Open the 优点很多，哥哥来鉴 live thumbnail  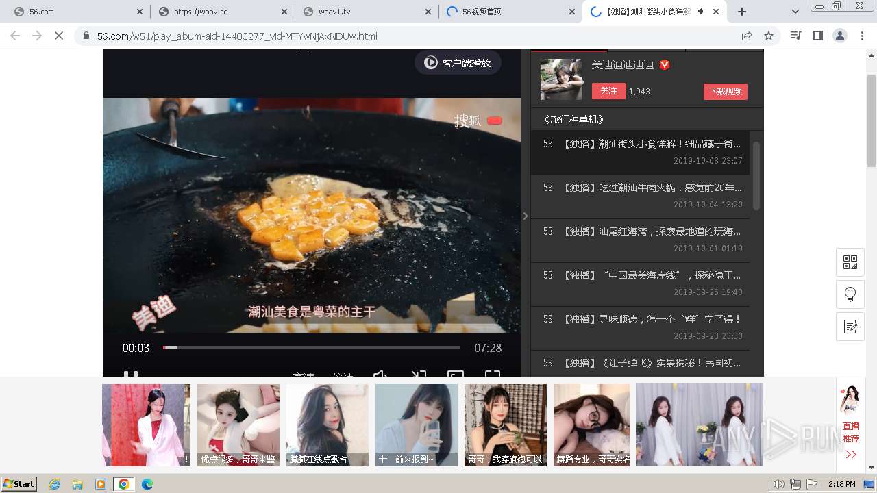tap(238, 425)
